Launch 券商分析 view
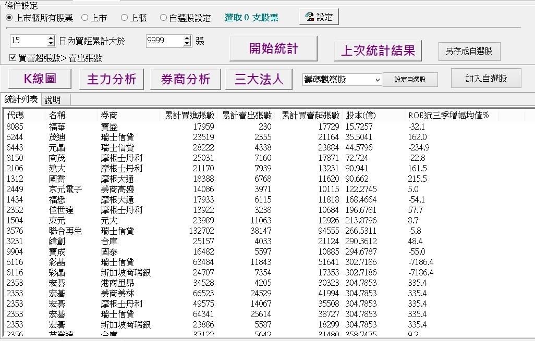535x341 pixels. click(x=185, y=79)
